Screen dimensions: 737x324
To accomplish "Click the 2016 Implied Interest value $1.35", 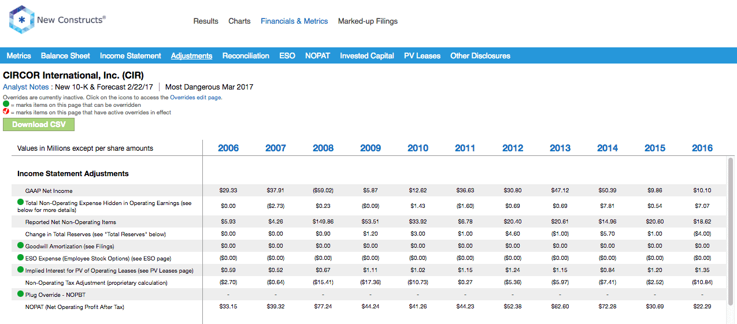I will pos(702,270).
